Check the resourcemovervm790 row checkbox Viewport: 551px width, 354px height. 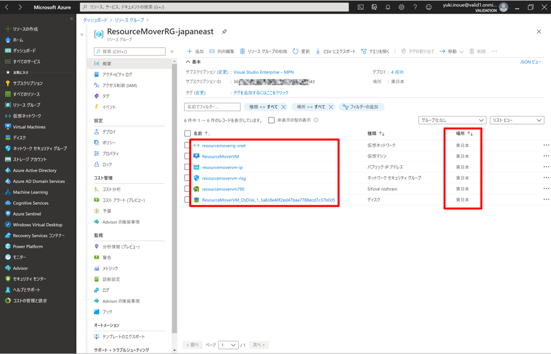(x=187, y=189)
